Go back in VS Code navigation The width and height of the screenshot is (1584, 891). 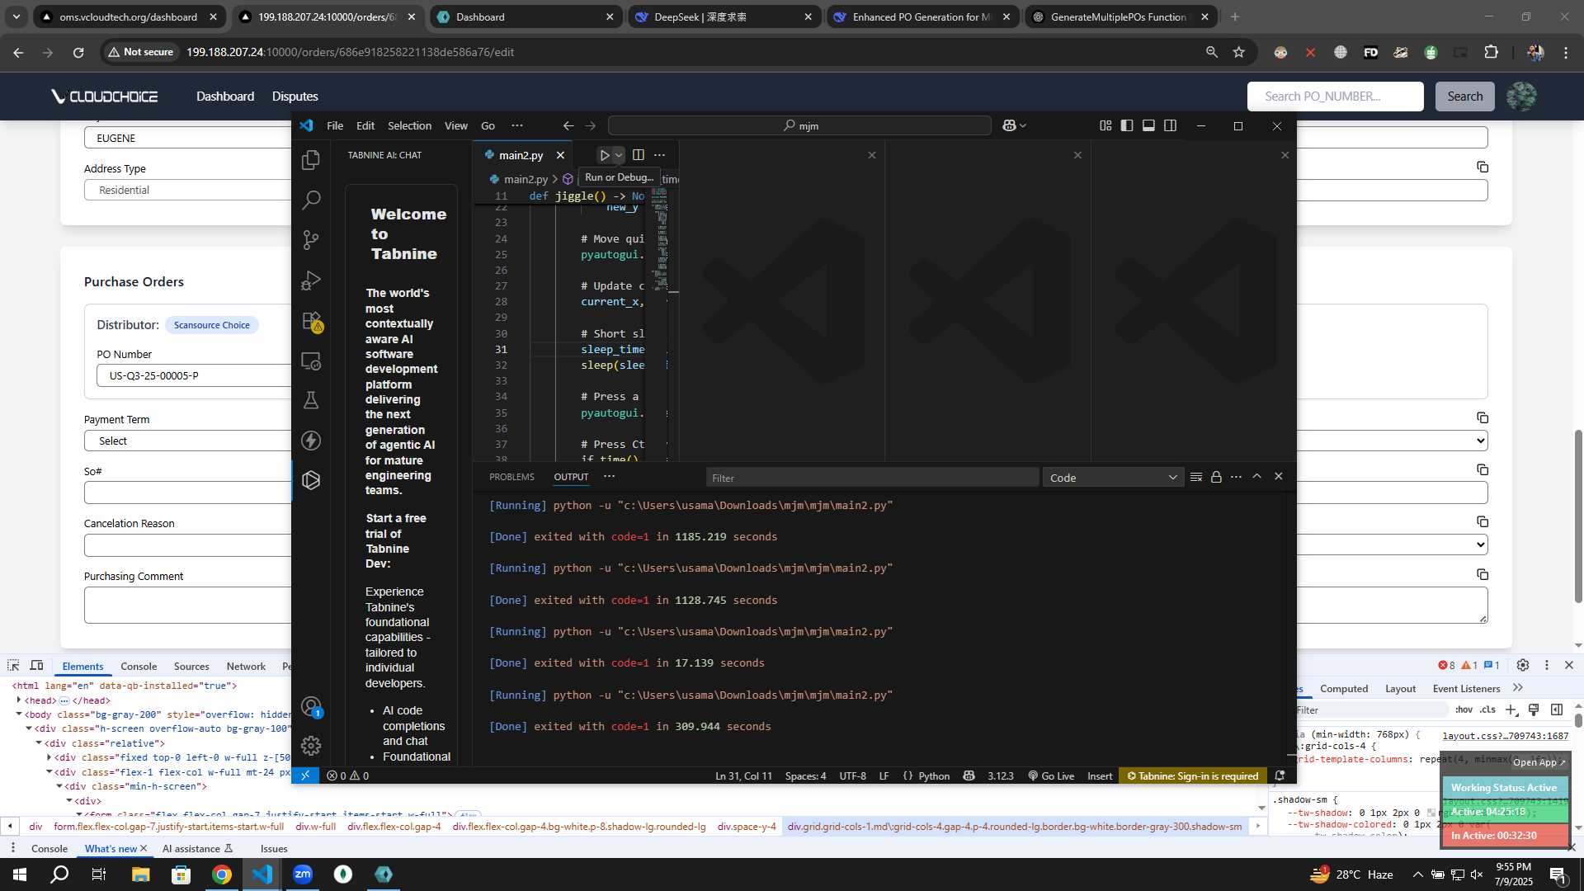(x=568, y=125)
